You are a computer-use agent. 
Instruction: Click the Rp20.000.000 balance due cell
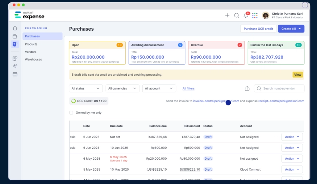pos(156,159)
